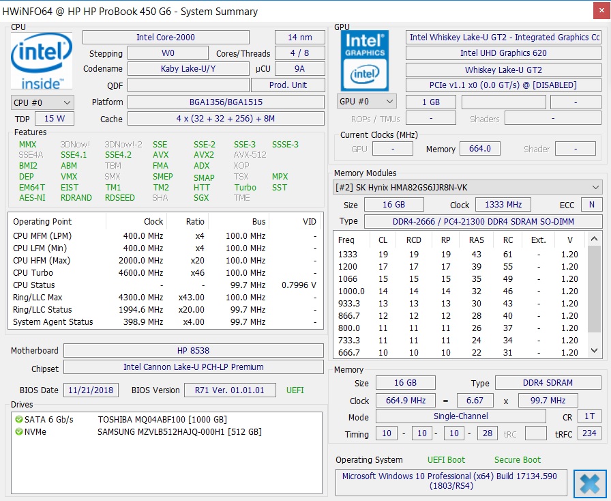Click the TOSHIBA SATA drive status checkmark

click(x=18, y=420)
